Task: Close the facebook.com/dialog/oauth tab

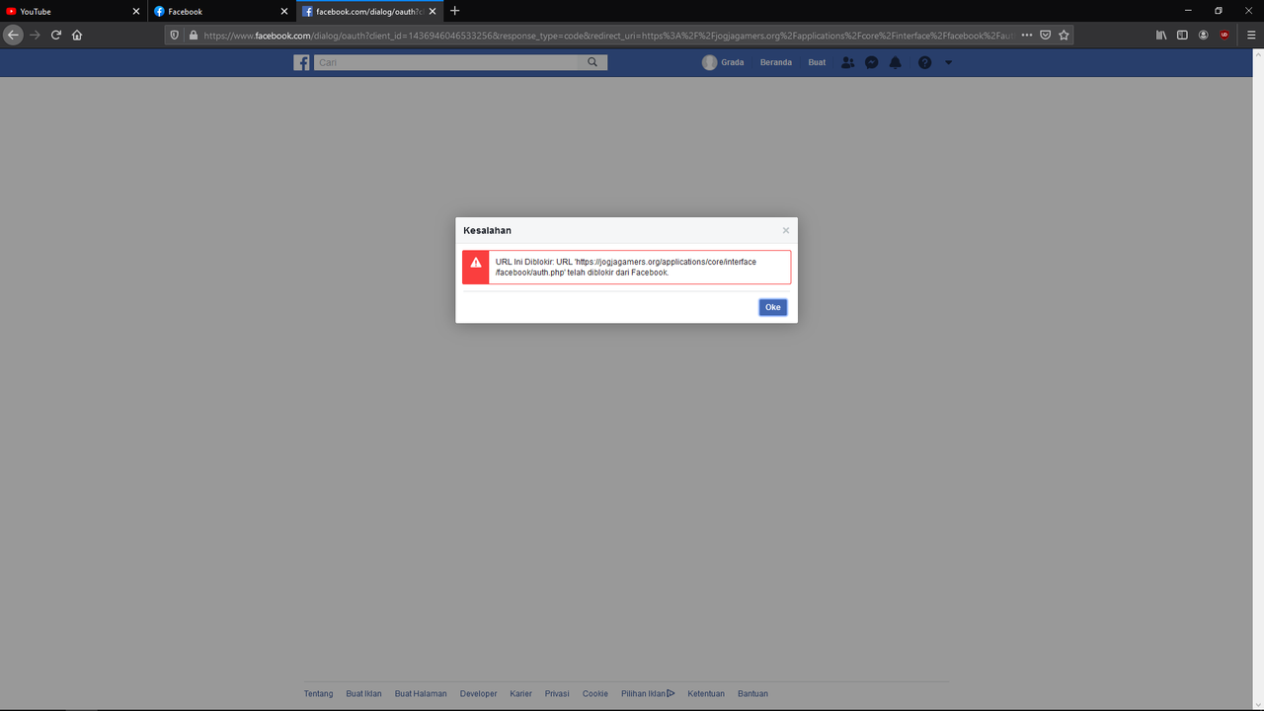Action: pyautogui.click(x=433, y=11)
